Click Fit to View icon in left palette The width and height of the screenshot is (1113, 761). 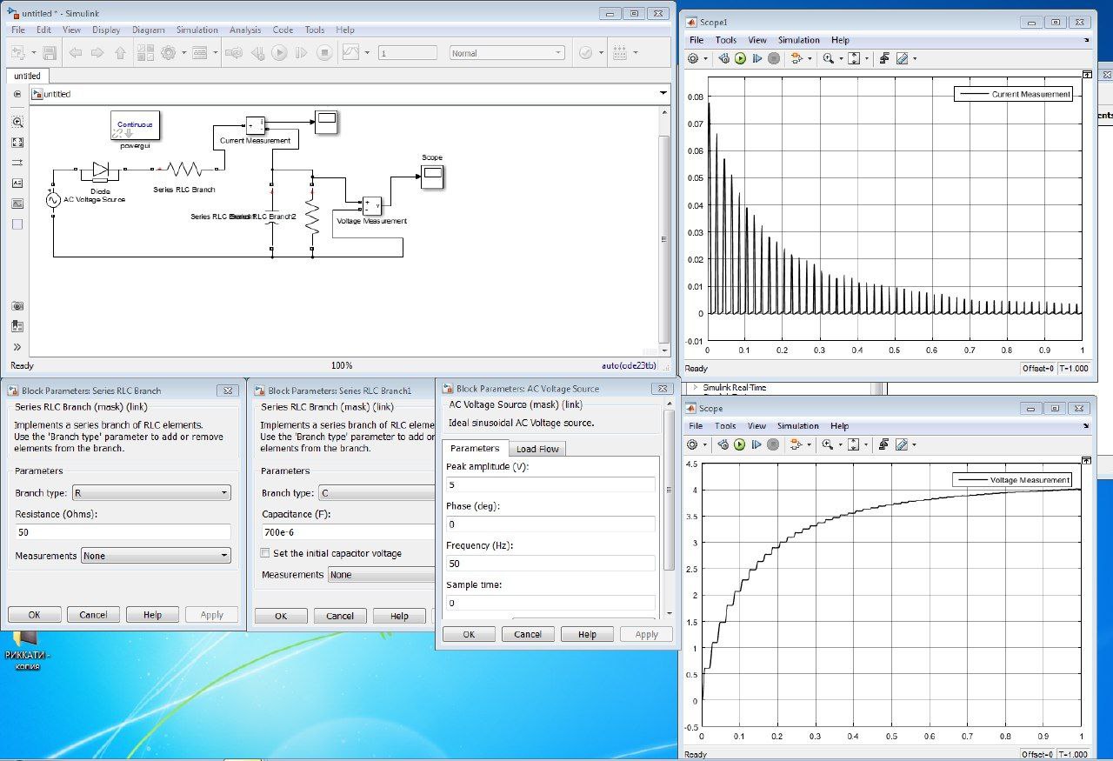coord(17,143)
